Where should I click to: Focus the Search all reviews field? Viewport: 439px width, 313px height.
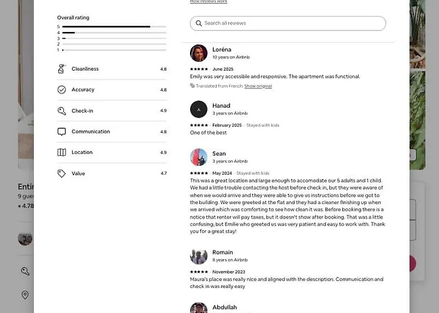point(288,23)
